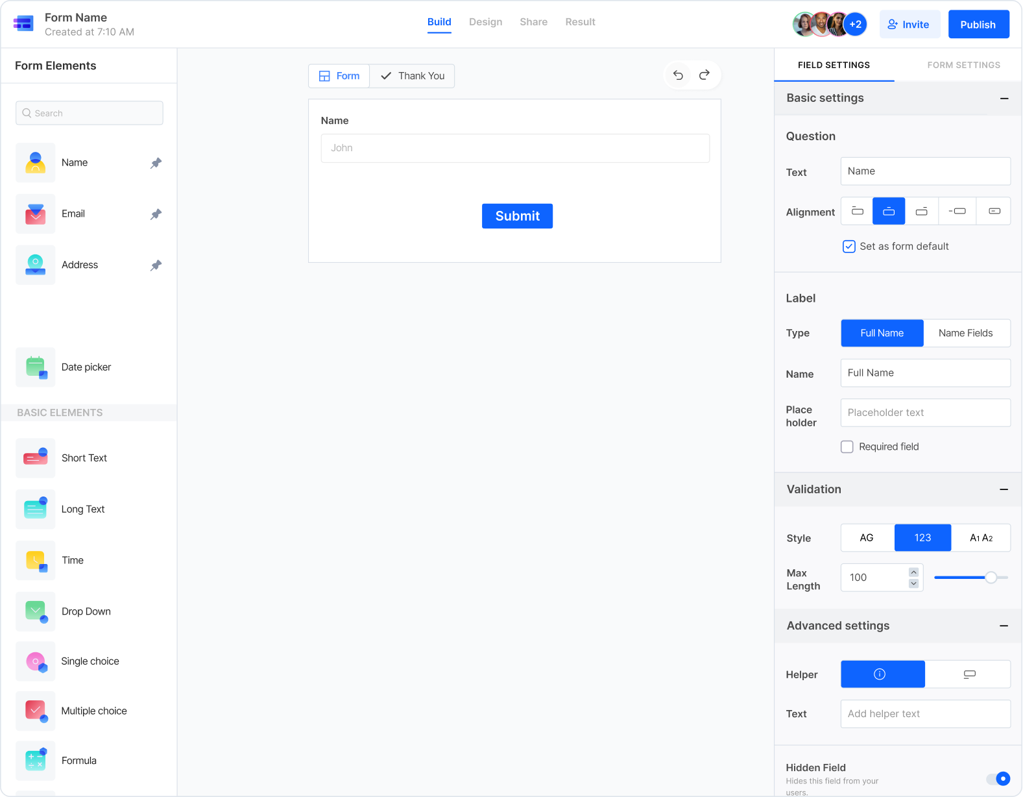Uncheck Set as form default

click(848, 247)
